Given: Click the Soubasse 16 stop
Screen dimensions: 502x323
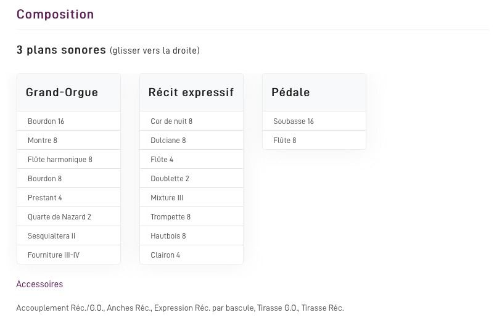Looking at the screenshot, I should point(294,121).
